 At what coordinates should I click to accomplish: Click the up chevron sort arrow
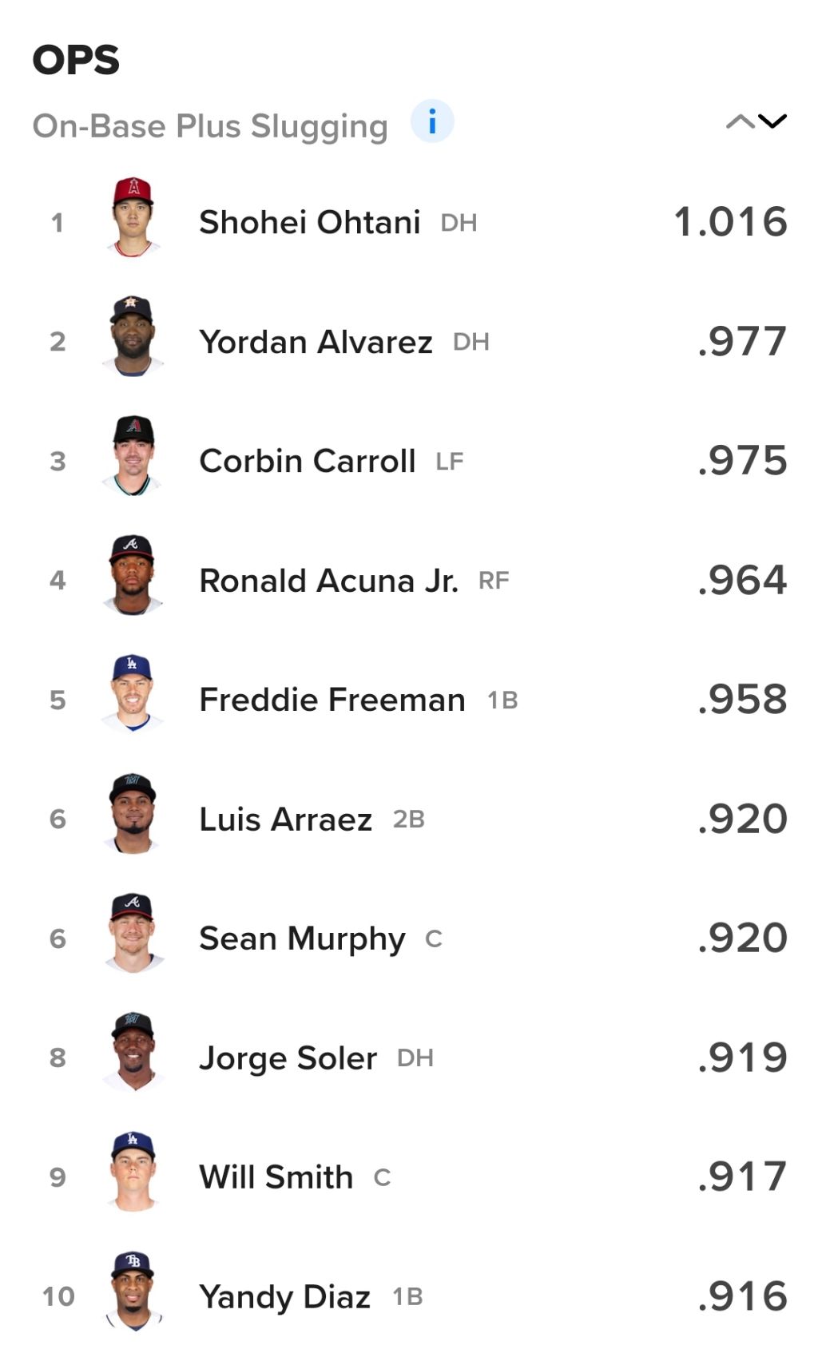[740, 121]
